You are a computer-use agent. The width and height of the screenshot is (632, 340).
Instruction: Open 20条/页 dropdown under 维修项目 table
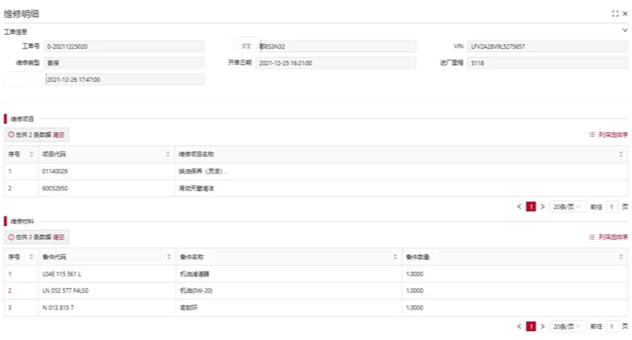567,207
